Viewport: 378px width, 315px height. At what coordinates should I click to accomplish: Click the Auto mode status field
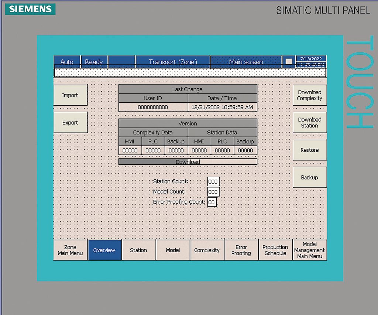(67, 62)
